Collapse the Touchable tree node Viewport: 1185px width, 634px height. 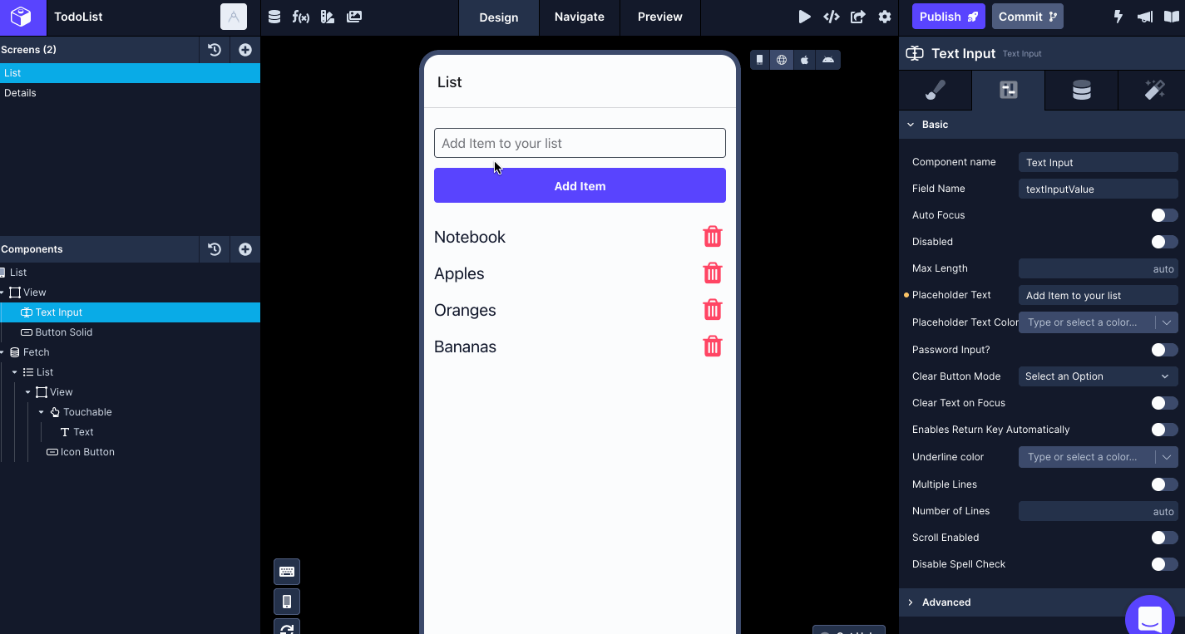[42, 412]
